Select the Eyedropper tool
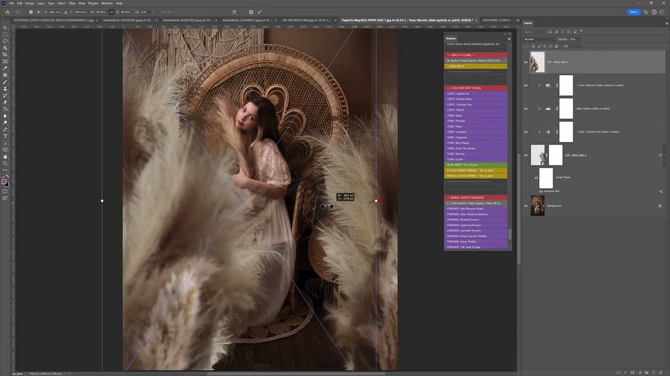Image resolution: width=670 pixels, height=376 pixels. 5,68
